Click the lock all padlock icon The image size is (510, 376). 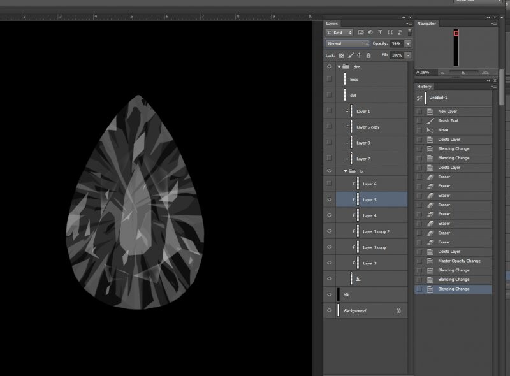click(x=368, y=55)
